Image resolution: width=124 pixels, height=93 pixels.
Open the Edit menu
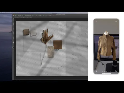pyautogui.click(x=10, y=12)
